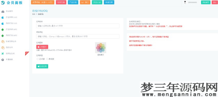
Task: Click the question mark icon for 专属客服
Action: tap(3, 60)
